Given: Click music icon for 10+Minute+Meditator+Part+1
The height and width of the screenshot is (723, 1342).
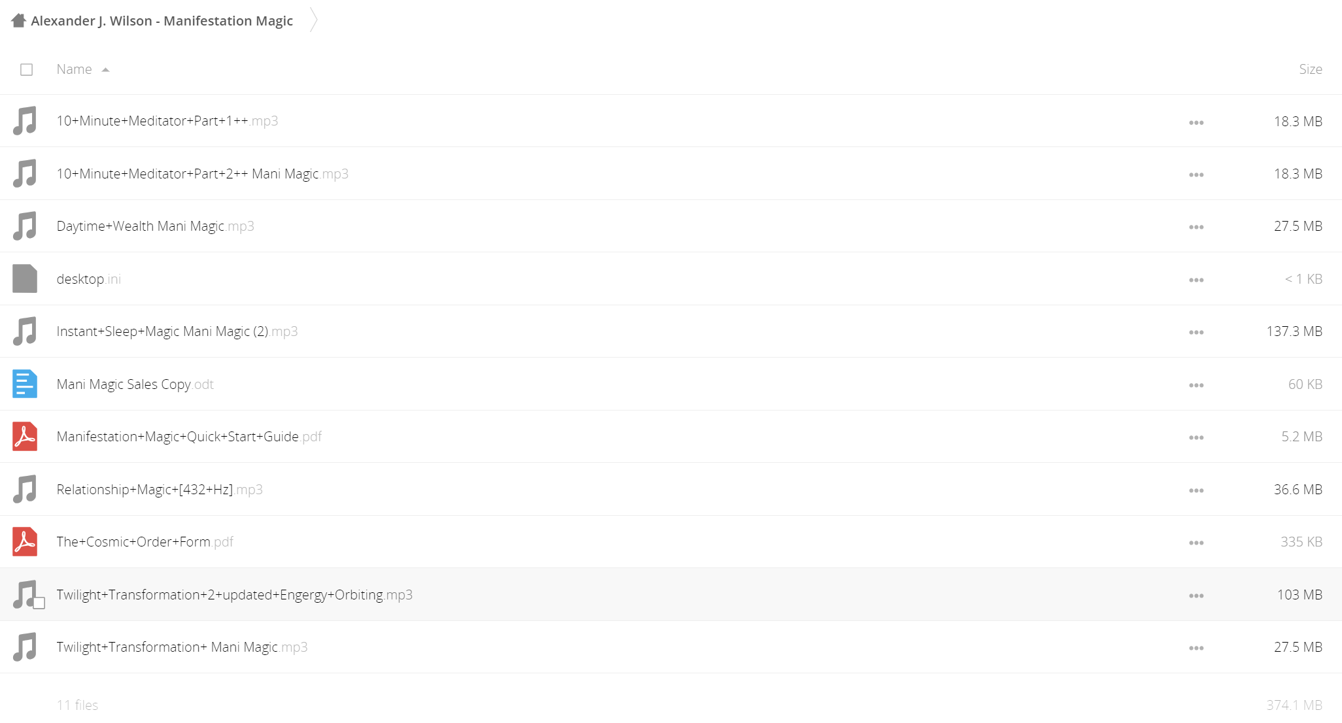Looking at the screenshot, I should click(x=25, y=121).
